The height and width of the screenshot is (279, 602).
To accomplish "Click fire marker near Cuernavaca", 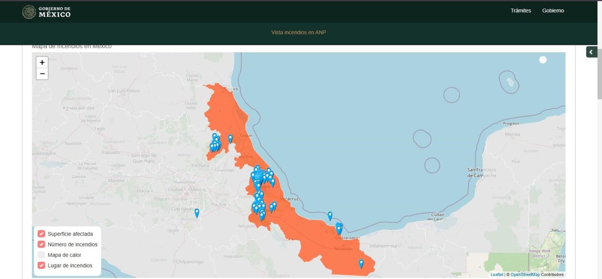I will click(197, 213).
